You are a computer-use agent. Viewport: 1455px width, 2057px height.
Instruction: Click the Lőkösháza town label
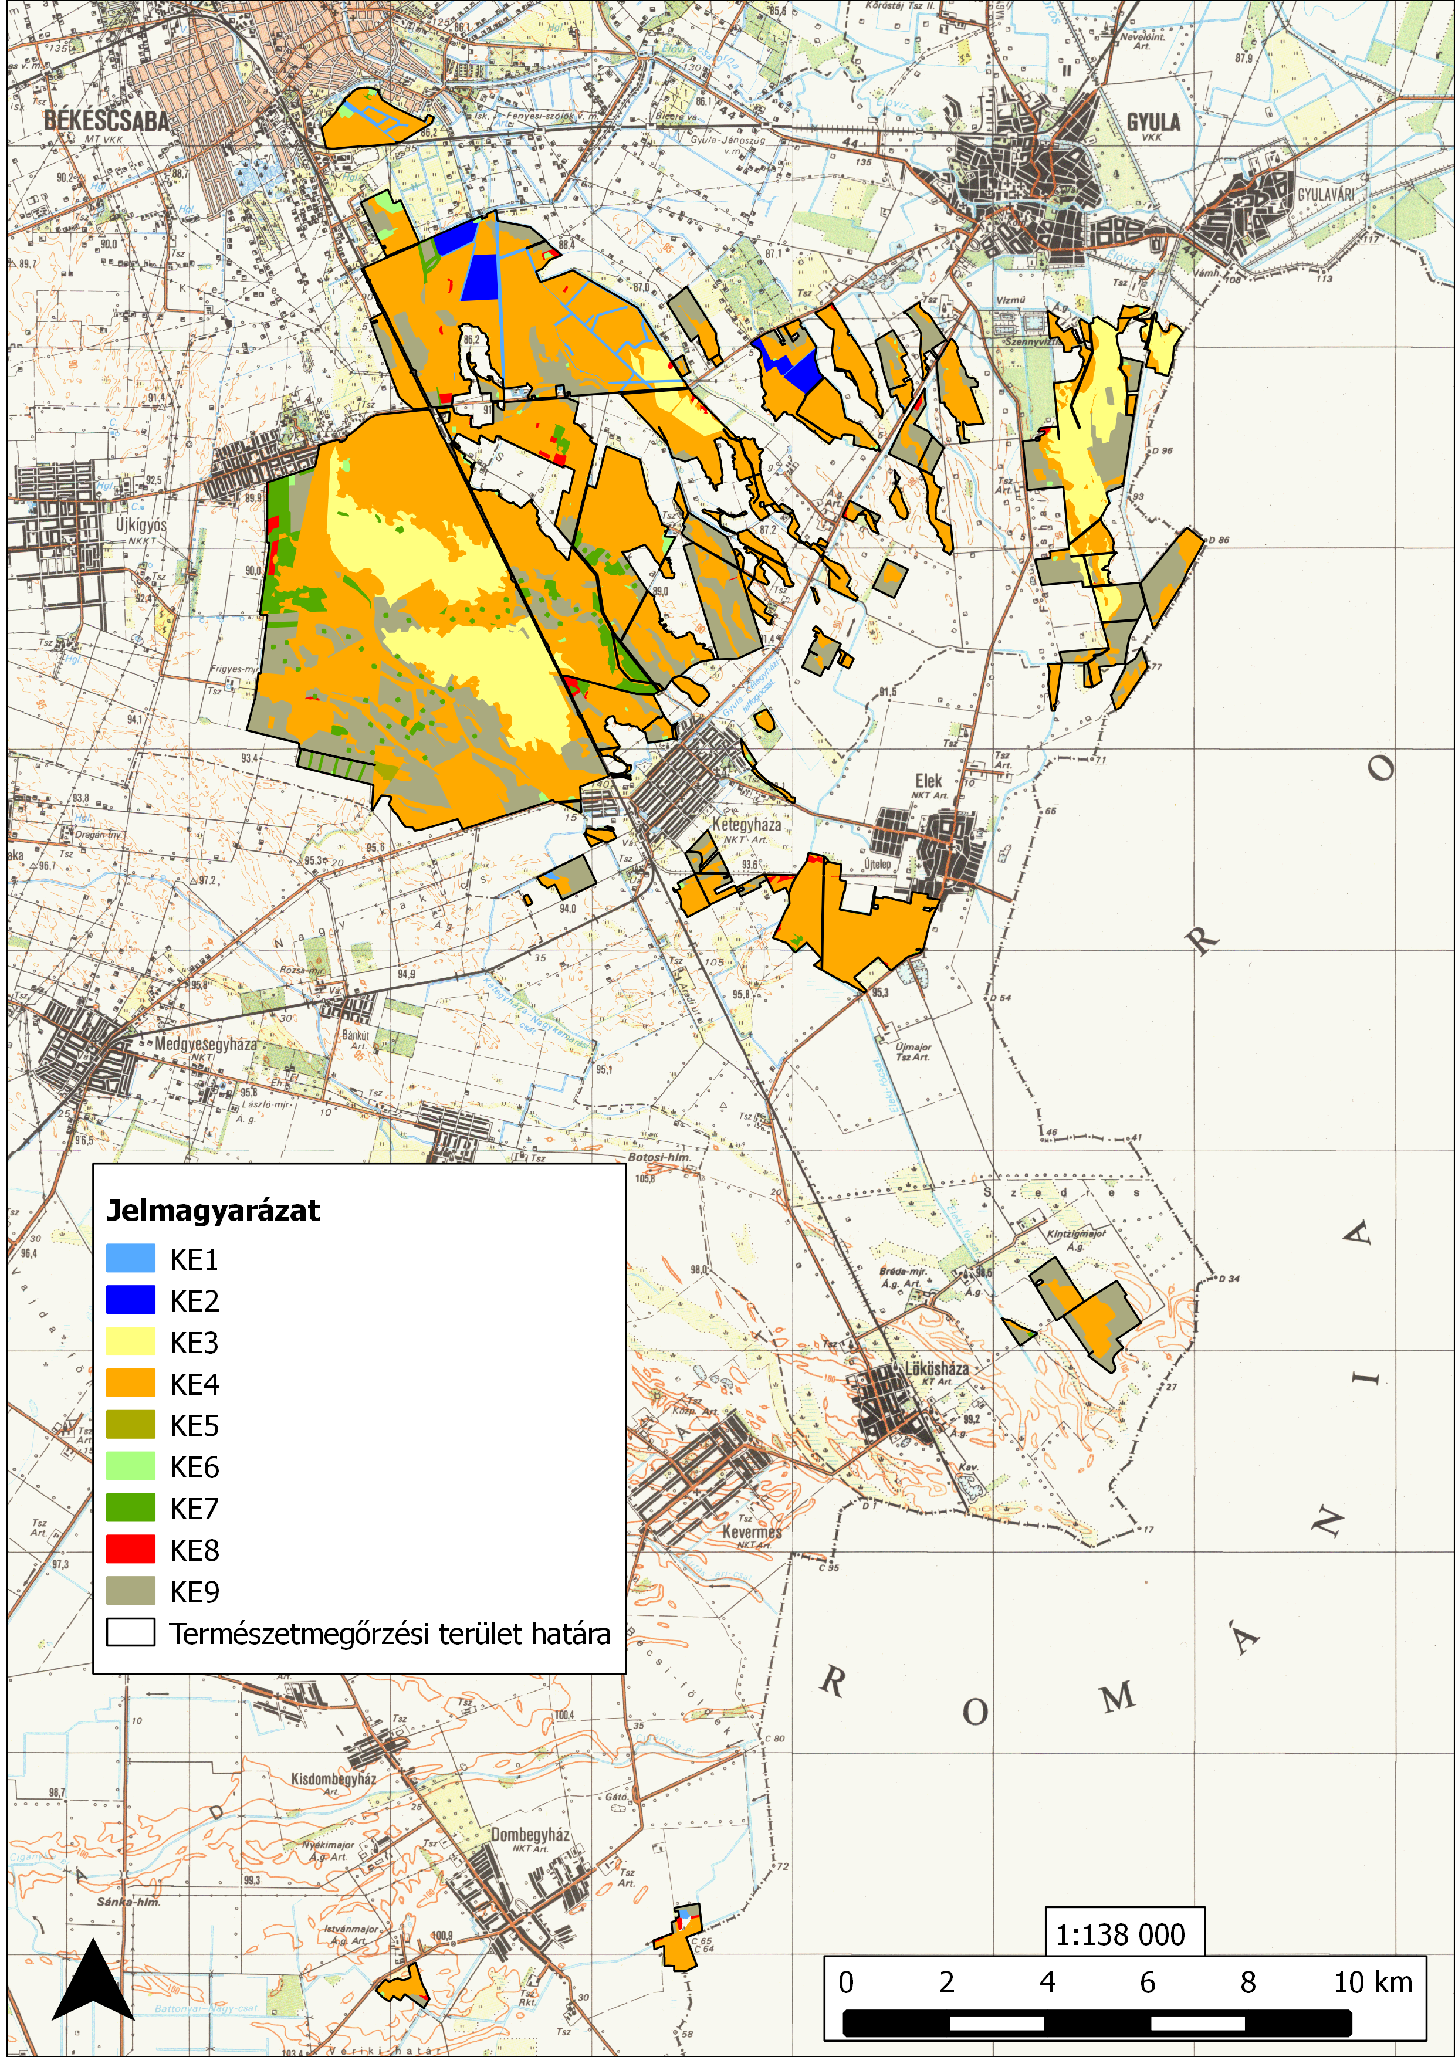tap(936, 1369)
